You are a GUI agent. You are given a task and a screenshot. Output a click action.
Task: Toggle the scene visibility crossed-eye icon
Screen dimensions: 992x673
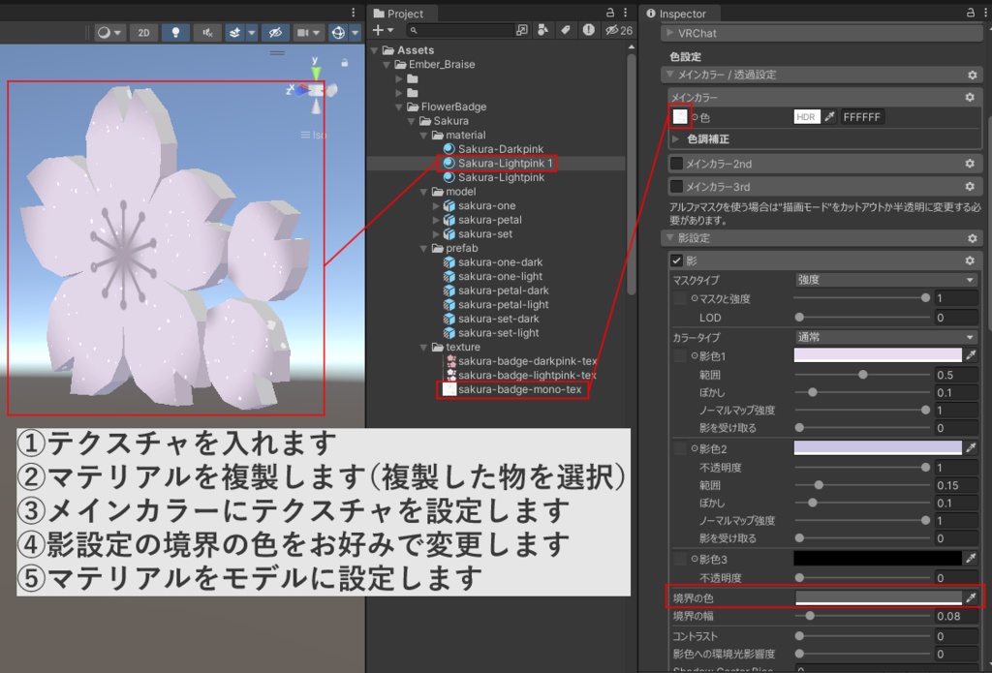point(274,32)
